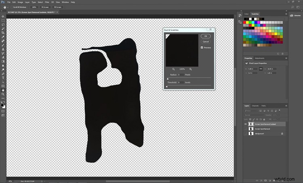Select the Zoom tool in the toolbar

point(3,94)
